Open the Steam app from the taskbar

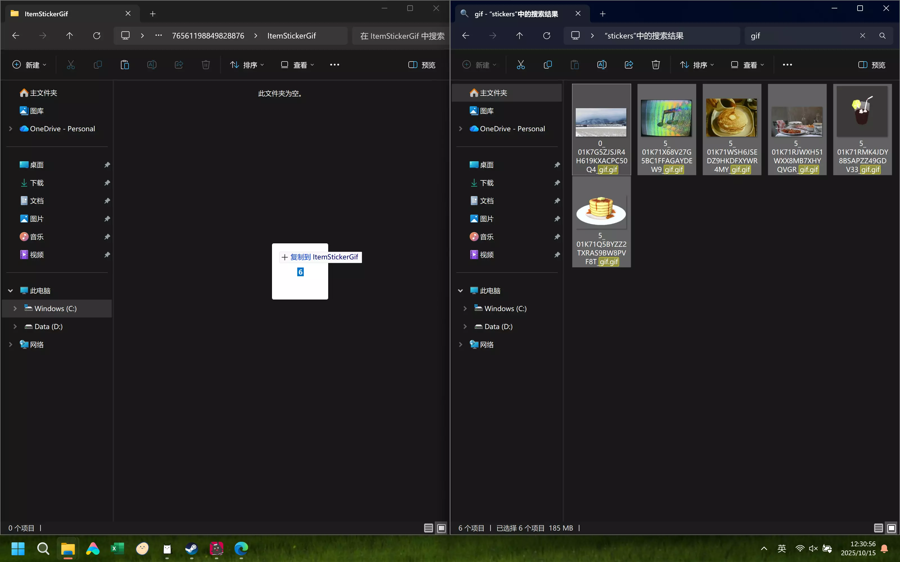point(192,549)
